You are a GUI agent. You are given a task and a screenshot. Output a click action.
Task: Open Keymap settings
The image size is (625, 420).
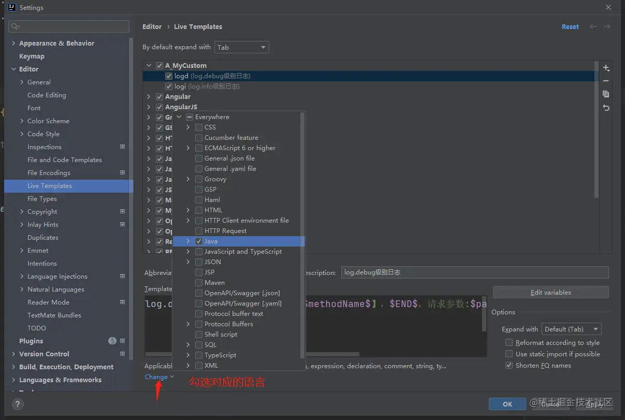(x=32, y=56)
